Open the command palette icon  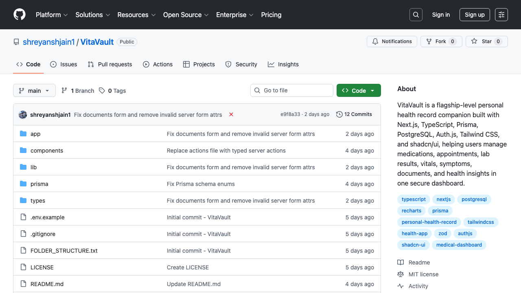501,14
